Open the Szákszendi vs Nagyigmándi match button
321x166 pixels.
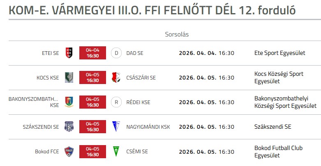(x=92, y=127)
